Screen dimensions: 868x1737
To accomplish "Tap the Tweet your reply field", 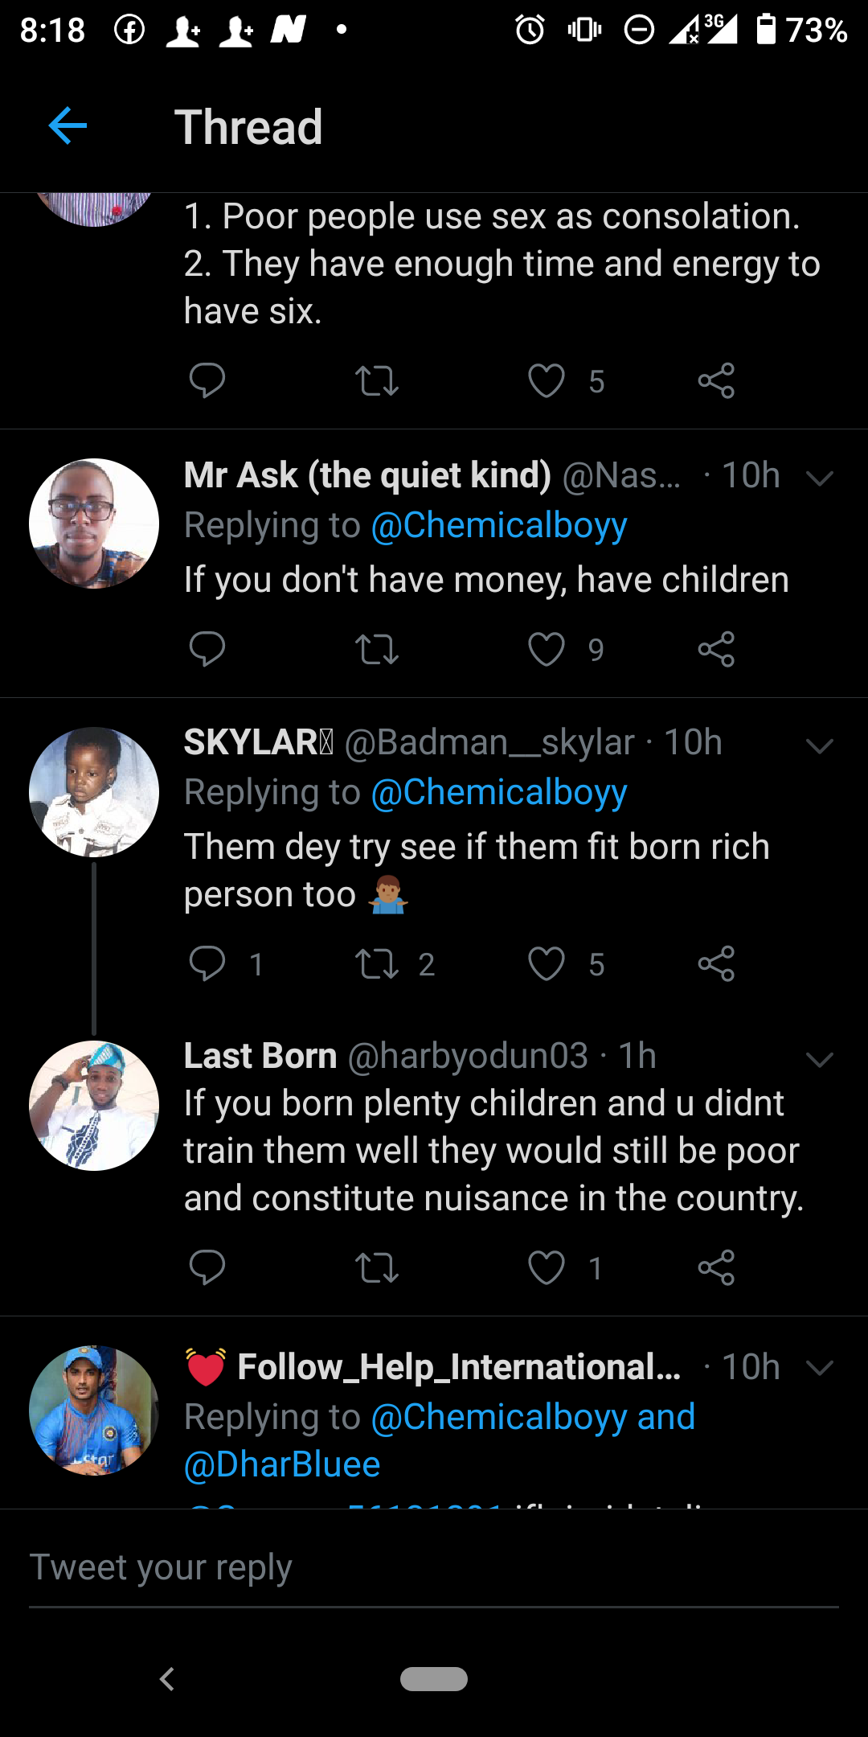I will (x=434, y=1567).
